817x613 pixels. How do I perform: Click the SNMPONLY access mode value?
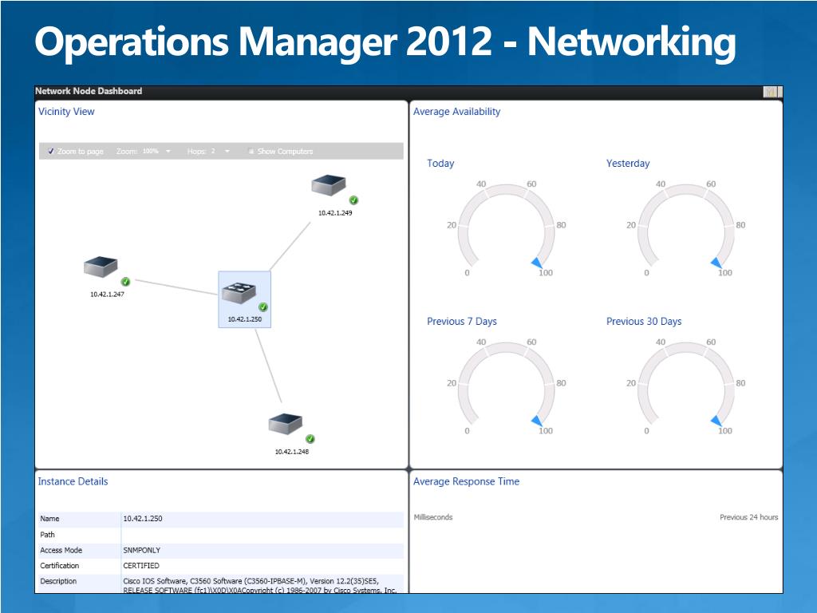(142, 550)
